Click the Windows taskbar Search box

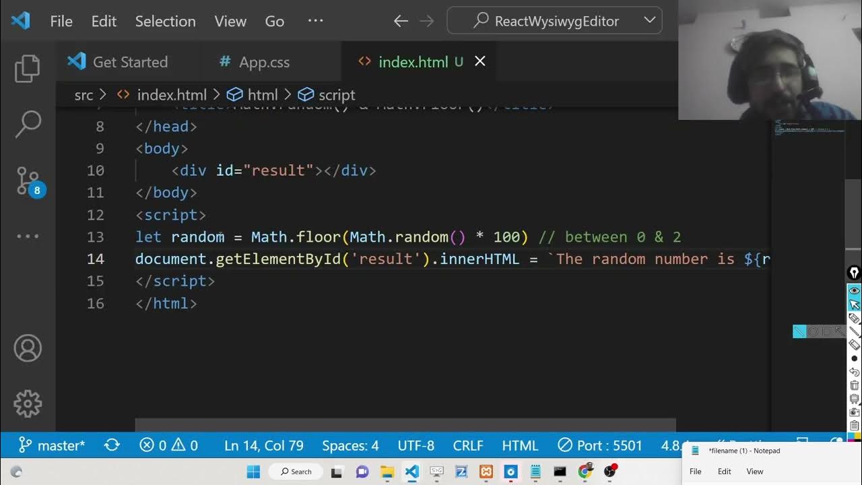point(296,472)
